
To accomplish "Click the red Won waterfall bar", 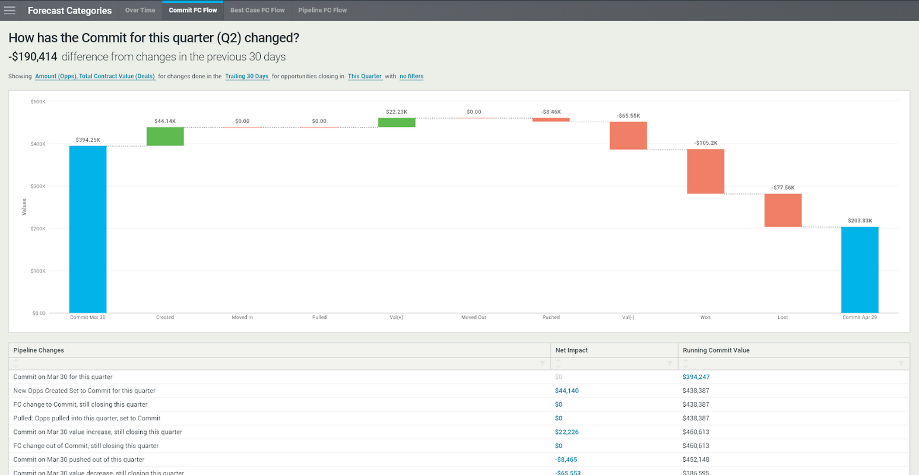I will tap(705, 171).
